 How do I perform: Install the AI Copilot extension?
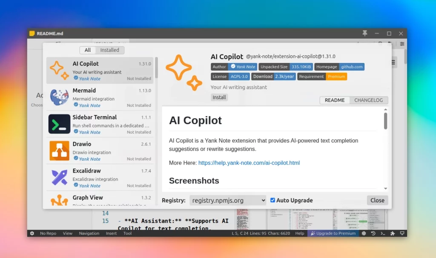coord(219,97)
